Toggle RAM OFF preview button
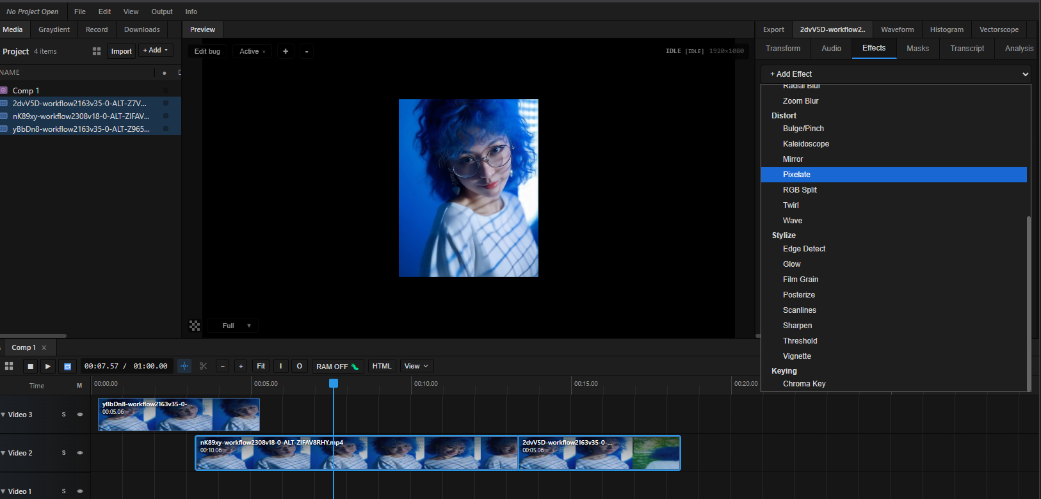 [337, 367]
